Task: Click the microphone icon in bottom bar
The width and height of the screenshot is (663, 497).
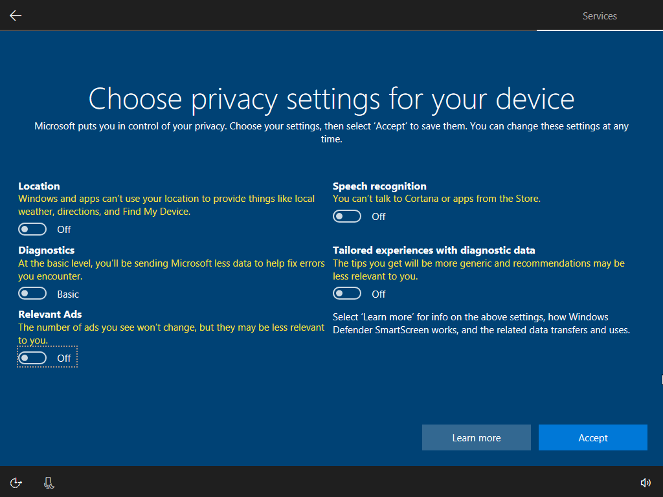Action: click(x=49, y=483)
